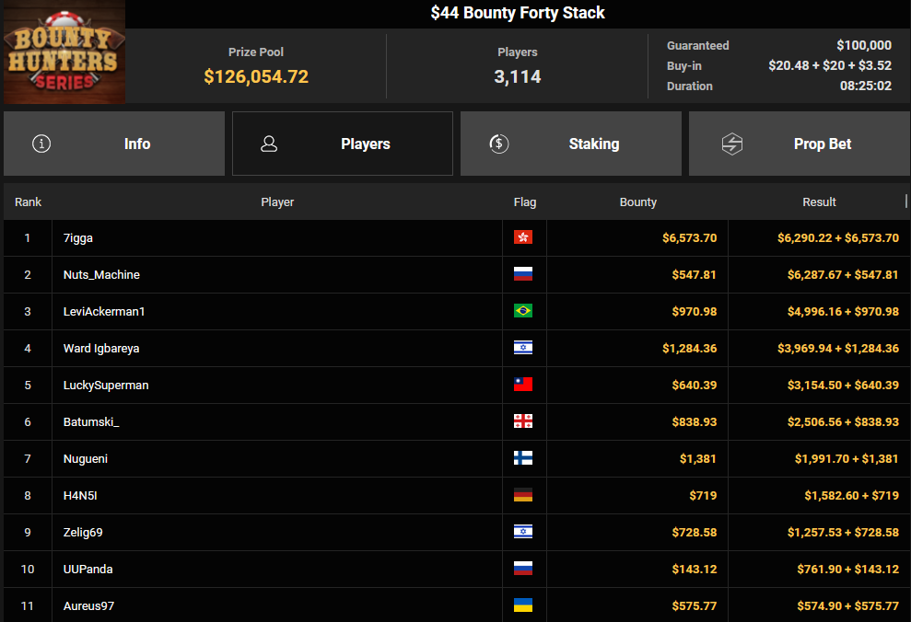Image resolution: width=911 pixels, height=622 pixels.
Task: Sort by the Result column header
Action: [x=819, y=202]
